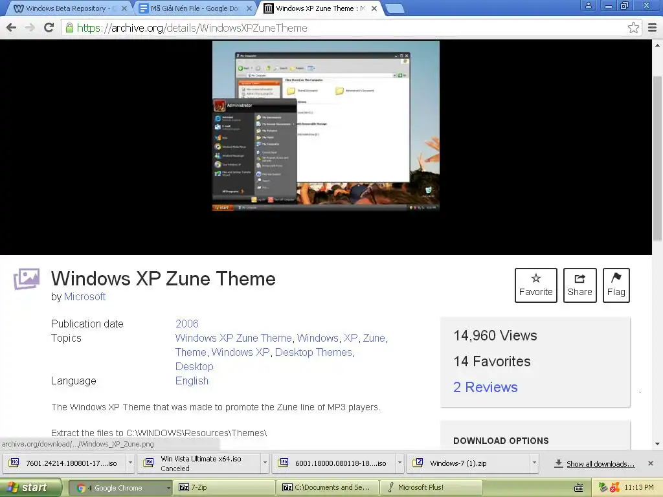Screen dimensions: 663x497
Task: Click the Theme topic link
Action: [x=191, y=353]
